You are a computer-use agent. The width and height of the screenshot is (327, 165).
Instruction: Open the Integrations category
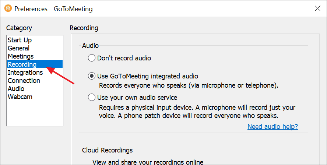[25, 73]
